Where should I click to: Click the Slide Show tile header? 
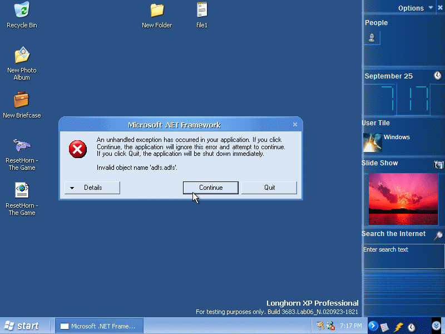[380, 163]
